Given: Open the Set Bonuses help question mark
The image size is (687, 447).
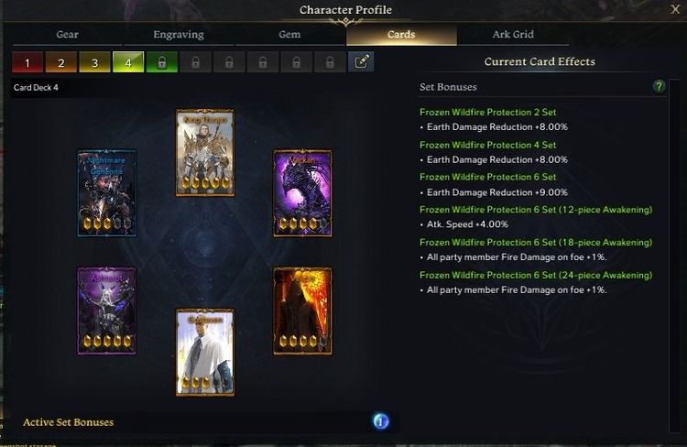Looking at the screenshot, I should [x=659, y=86].
